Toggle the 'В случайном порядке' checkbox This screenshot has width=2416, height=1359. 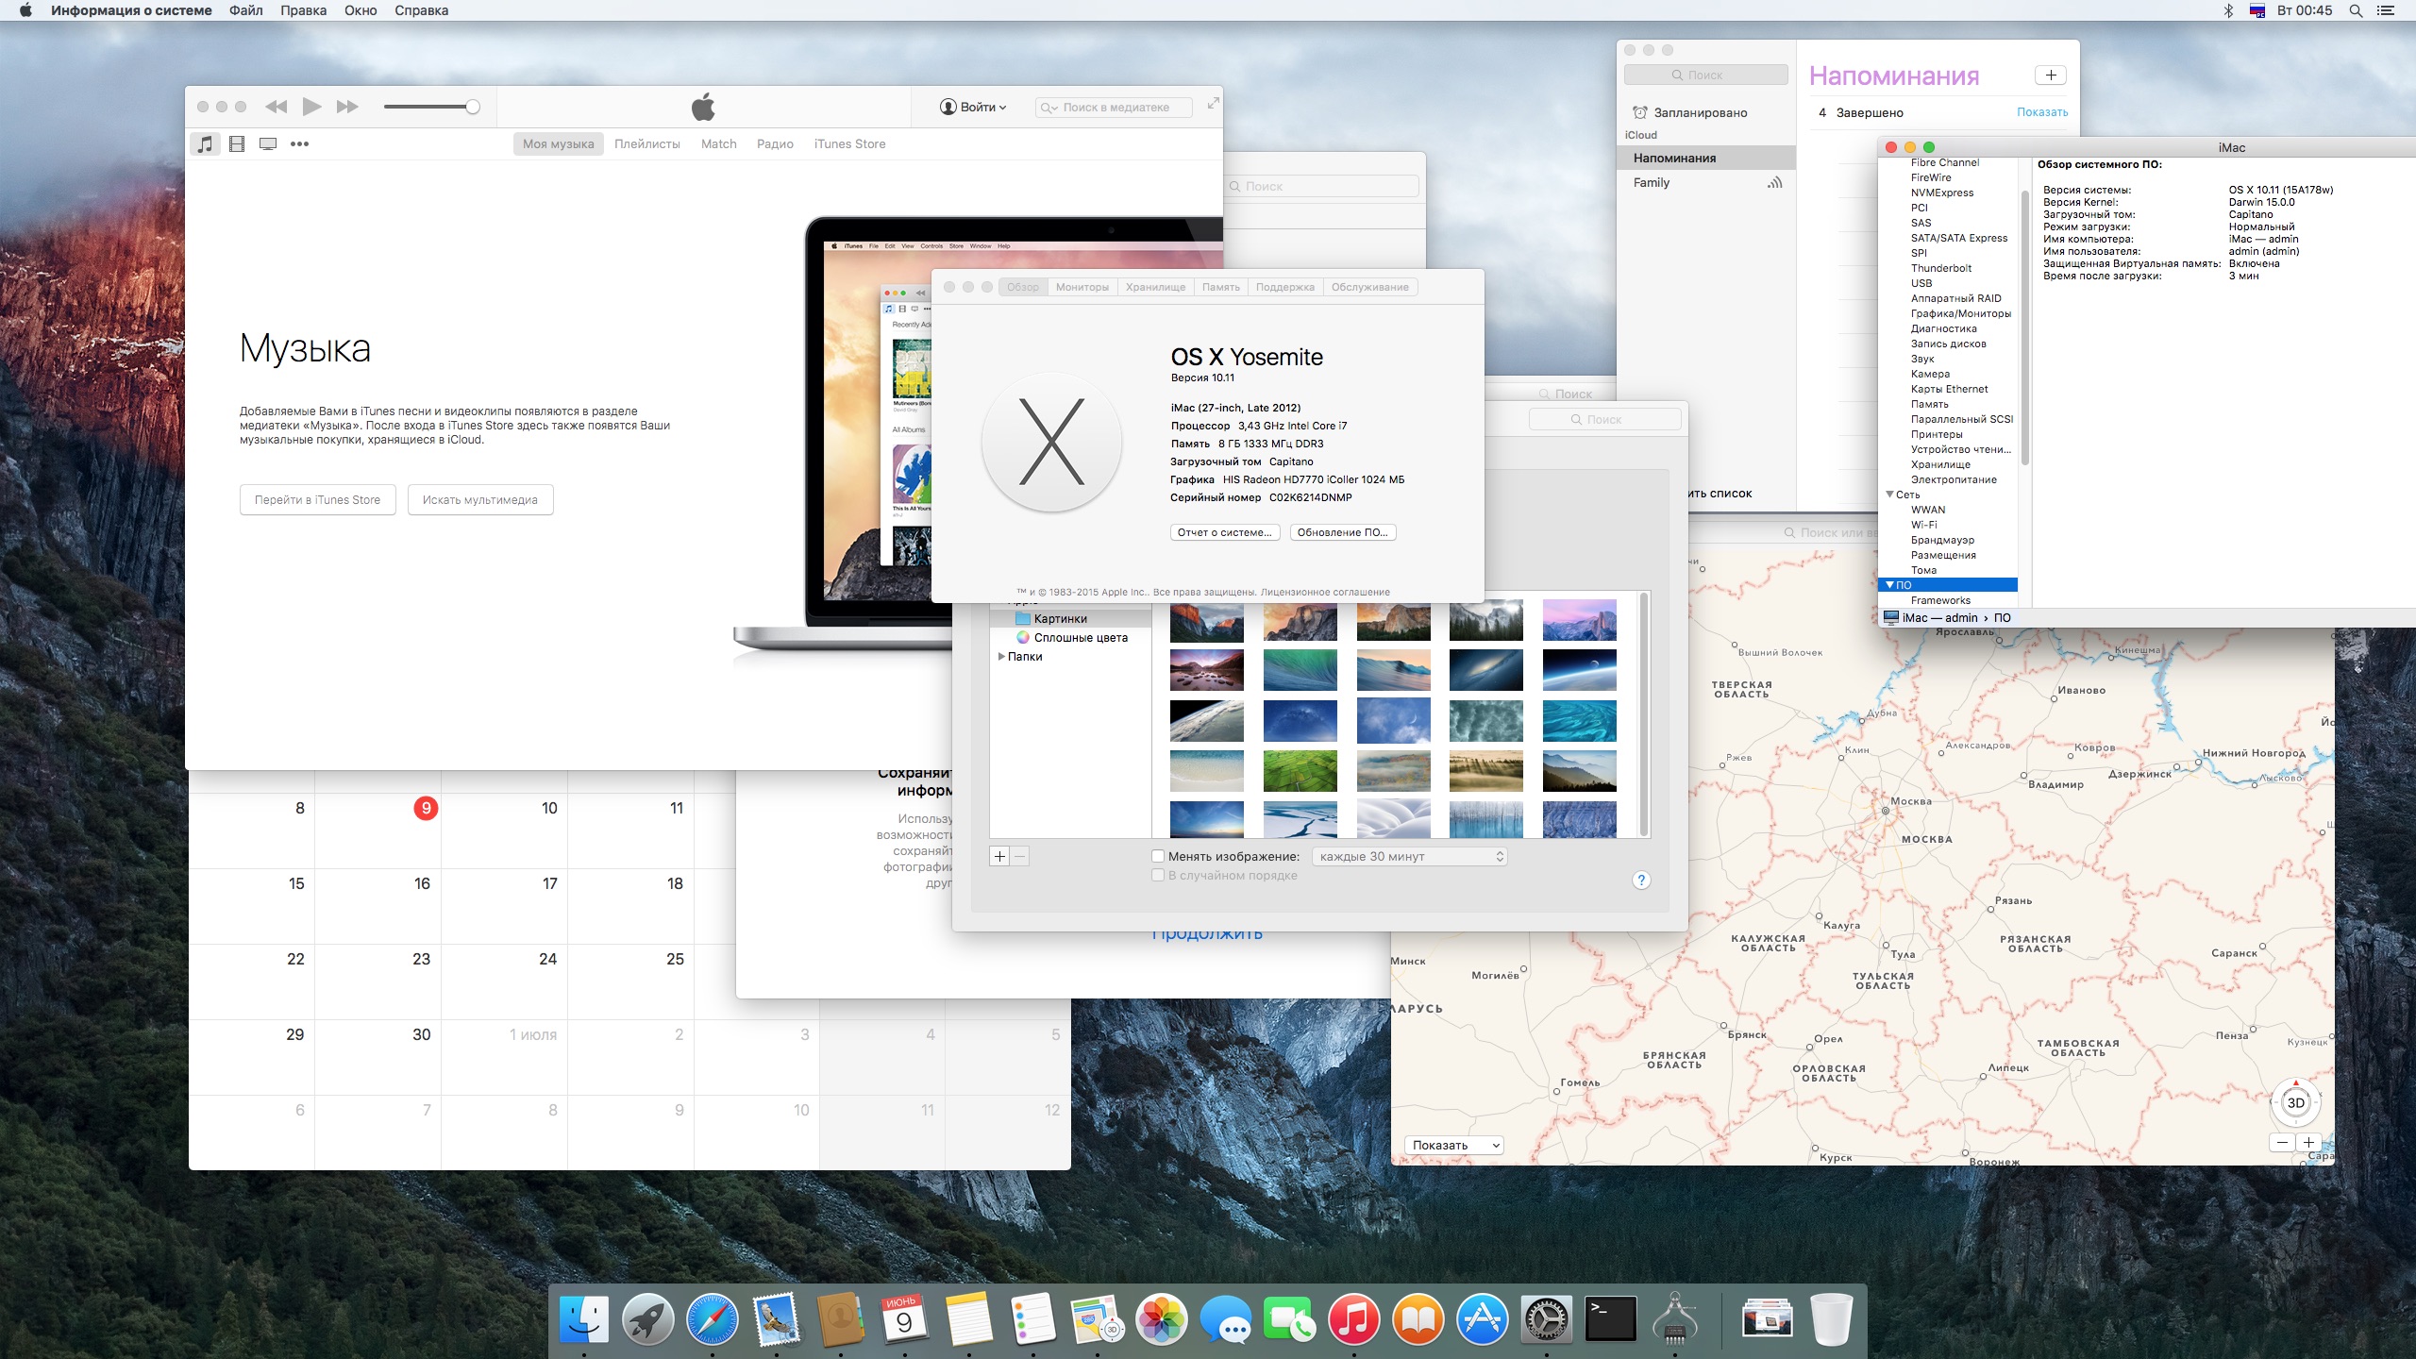(x=1158, y=875)
